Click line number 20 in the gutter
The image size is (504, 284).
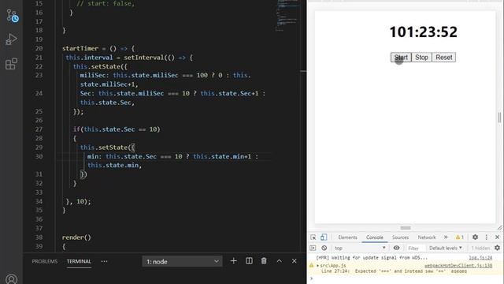pyautogui.click(x=39, y=48)
